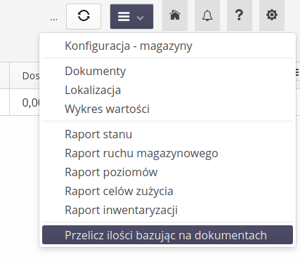The image size is (300, 266).
Task: Open Raport ruchu magazynowego
Action: pyautogui.click(x=167, y=153)
